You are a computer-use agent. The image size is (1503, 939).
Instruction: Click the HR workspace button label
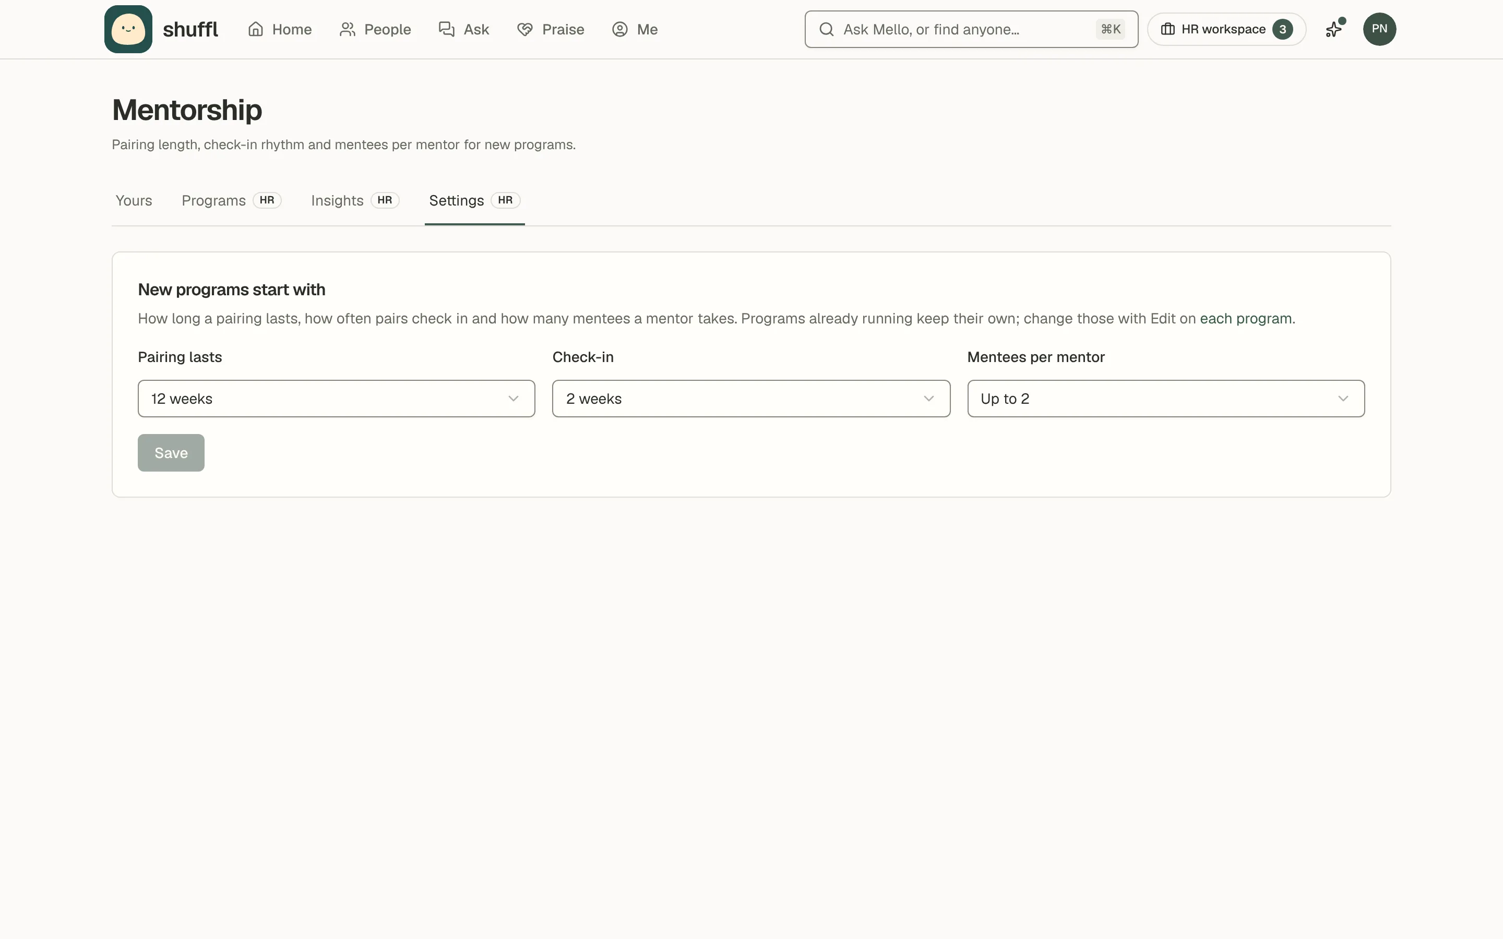pos(1223,29)
